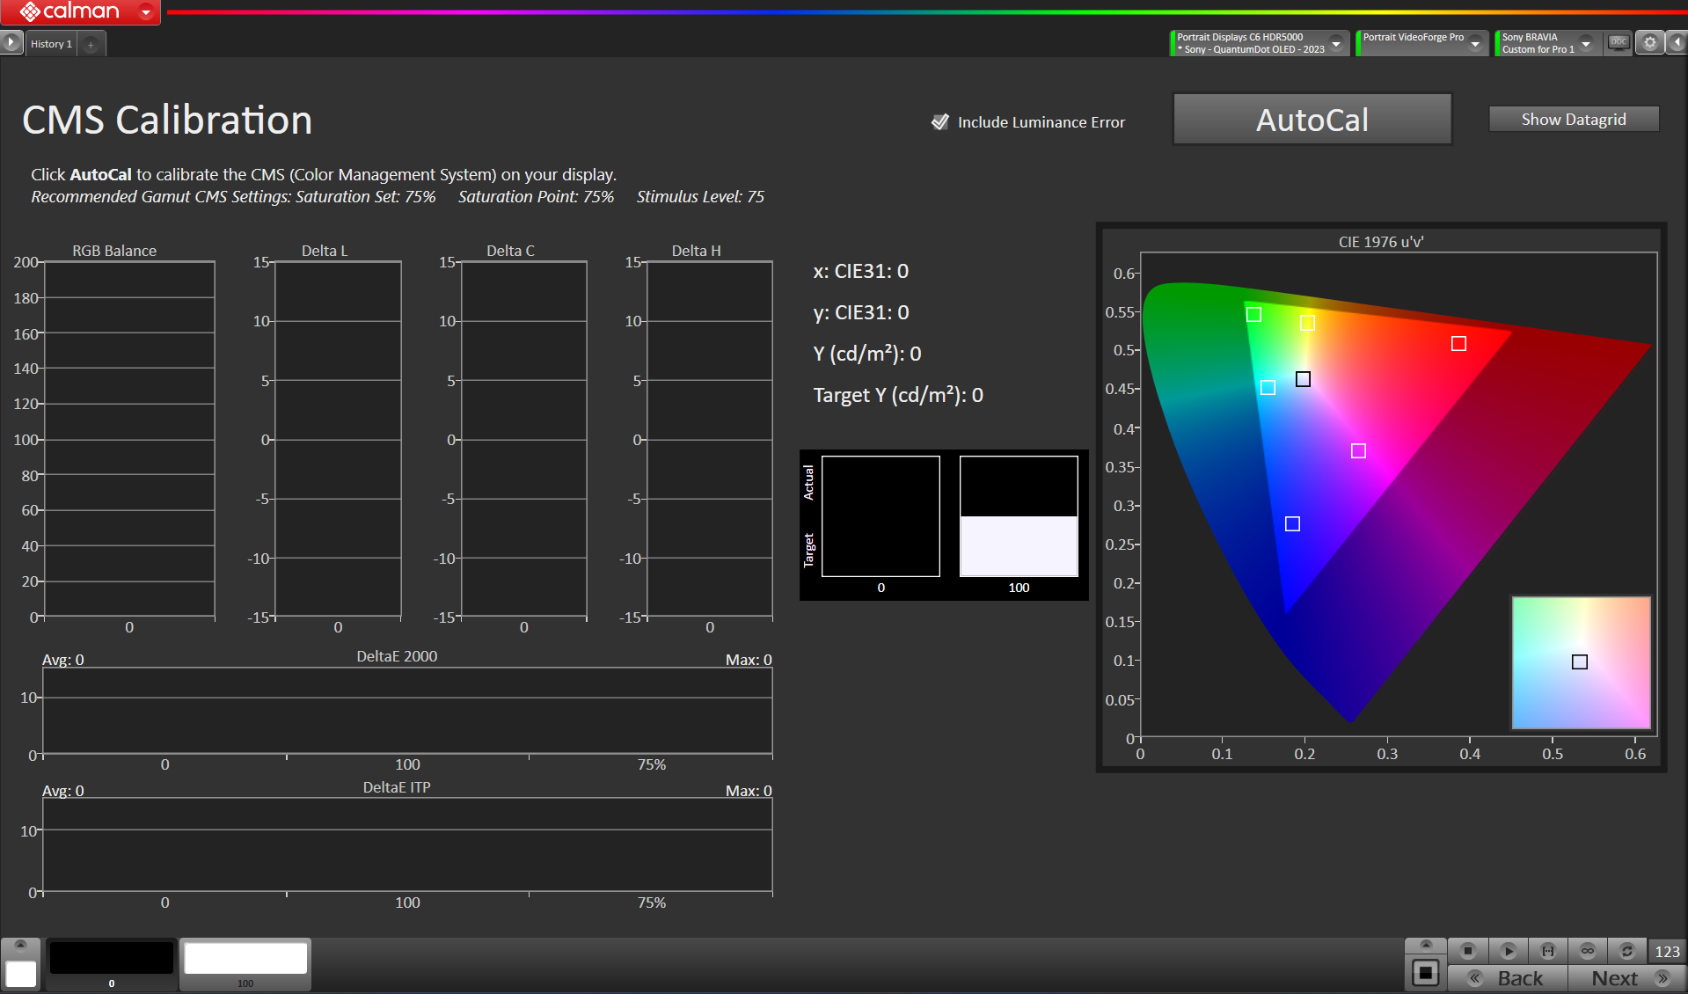Click the Show Datagrid button
The image size is (1688, 994).
pos(1573,120)
